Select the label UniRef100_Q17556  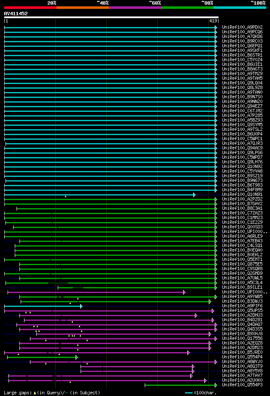pyautogui.click(x=242, y=339)
